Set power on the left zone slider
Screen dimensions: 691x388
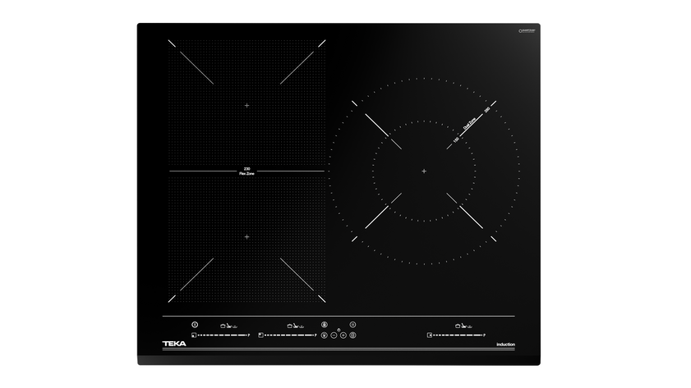[222, 336]
